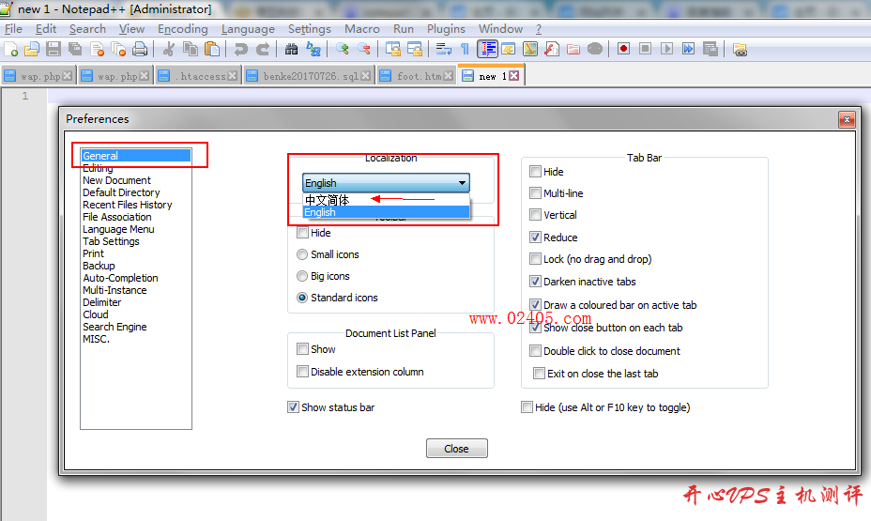Viewport: 871px width, 521px height.
Task: Click the Save All toolbar icon
Action: click(75, 50)
